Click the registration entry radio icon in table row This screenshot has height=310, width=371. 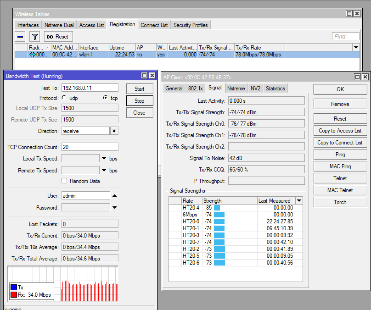32,54
